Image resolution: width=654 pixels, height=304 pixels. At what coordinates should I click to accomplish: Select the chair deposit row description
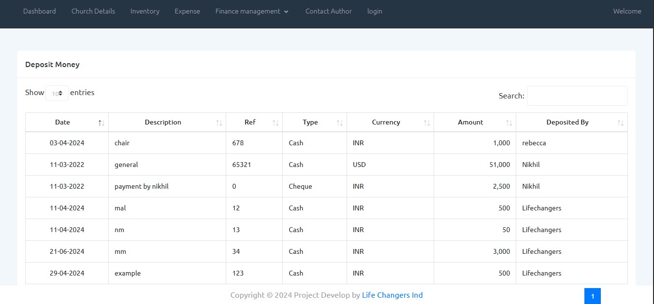coord(122,143)
